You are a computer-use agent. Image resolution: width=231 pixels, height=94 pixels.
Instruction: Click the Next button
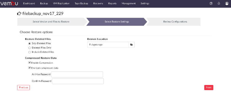click(209, 88)
